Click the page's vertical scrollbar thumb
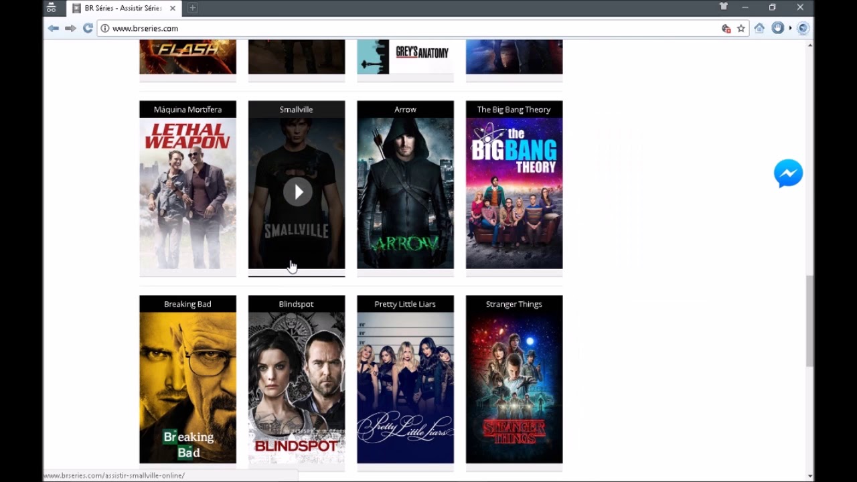 (810, 321)
